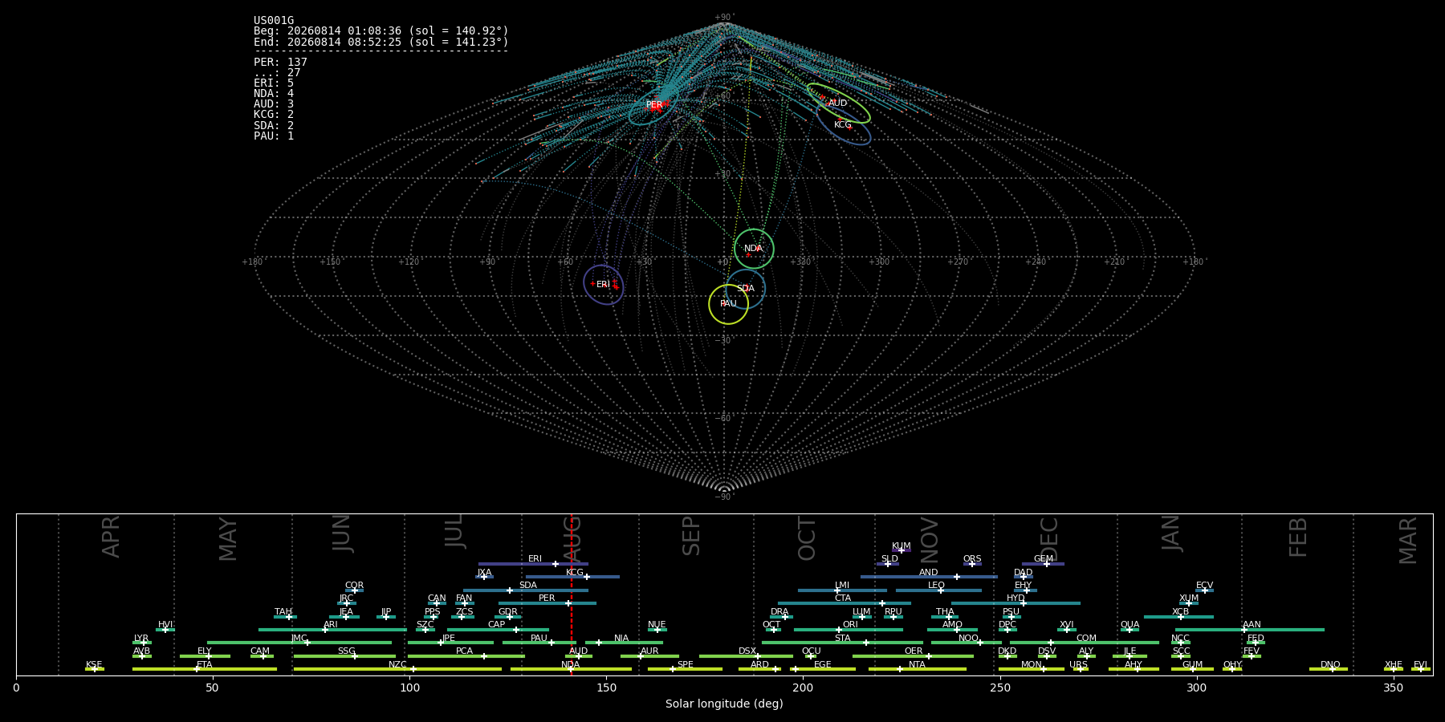
Task: Click the ORI shower peak marker
Action: click(x=839, y=630)
